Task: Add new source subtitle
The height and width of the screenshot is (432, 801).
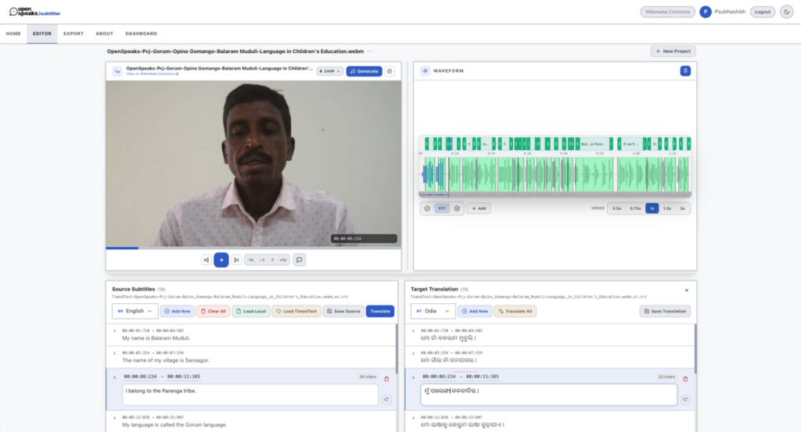Action: tap(178, 311)
